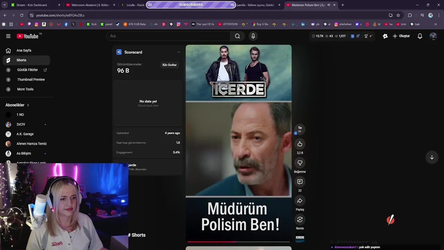Open a new browser tab

343,5
